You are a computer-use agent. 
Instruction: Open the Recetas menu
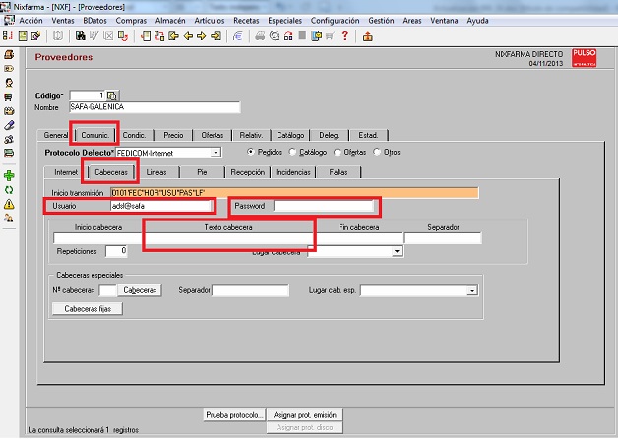pos(246,21)
